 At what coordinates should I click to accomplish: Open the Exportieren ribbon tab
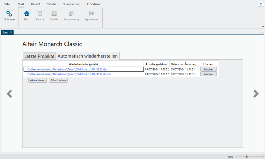click(94, 4)
